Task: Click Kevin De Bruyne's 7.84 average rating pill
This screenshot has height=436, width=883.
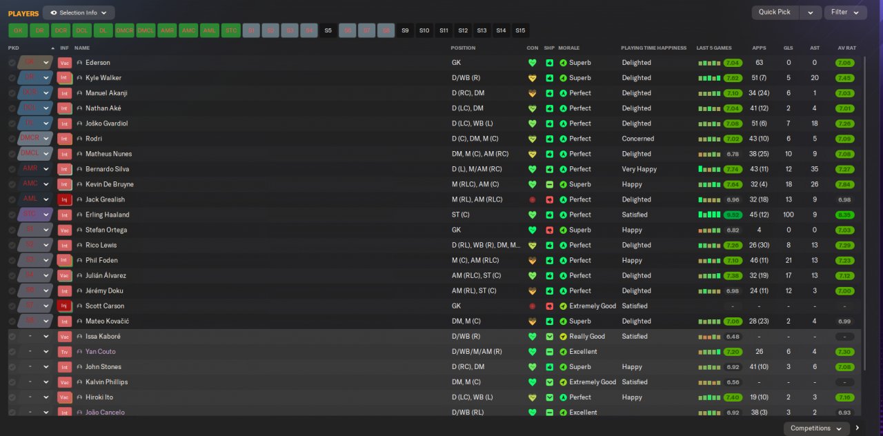Action: [844, 184]
